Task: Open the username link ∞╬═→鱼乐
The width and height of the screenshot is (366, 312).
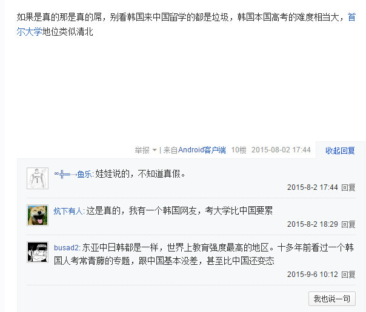Action: (x=73, y=174)
